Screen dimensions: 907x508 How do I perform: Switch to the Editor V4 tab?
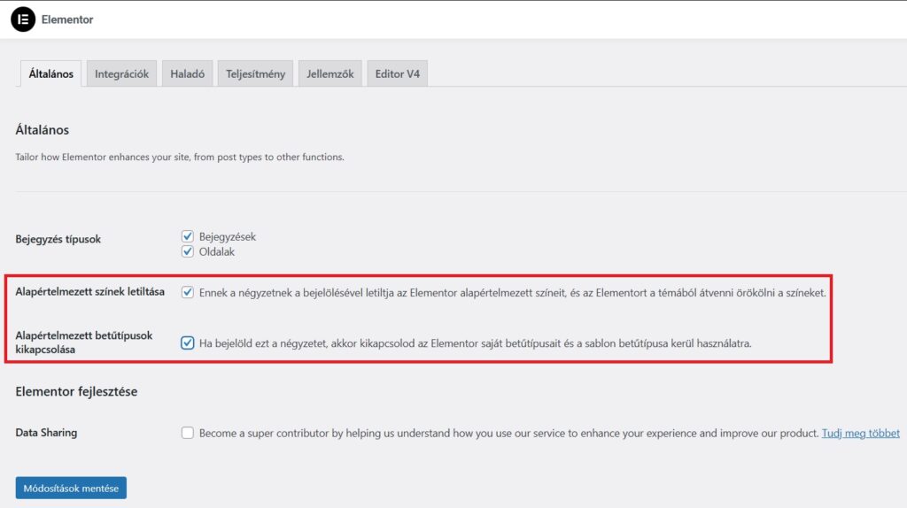pos(397,74)
